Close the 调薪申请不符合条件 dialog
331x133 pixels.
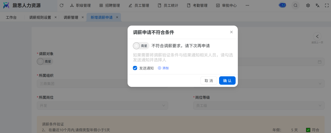pyautogui.click(x=231, y=32)
